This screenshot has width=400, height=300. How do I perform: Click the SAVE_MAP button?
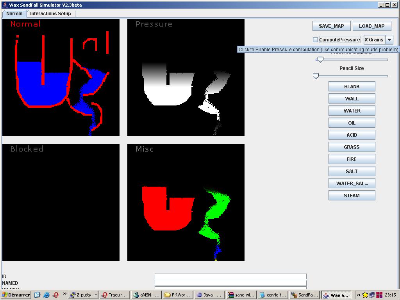(x=331, y=26)
